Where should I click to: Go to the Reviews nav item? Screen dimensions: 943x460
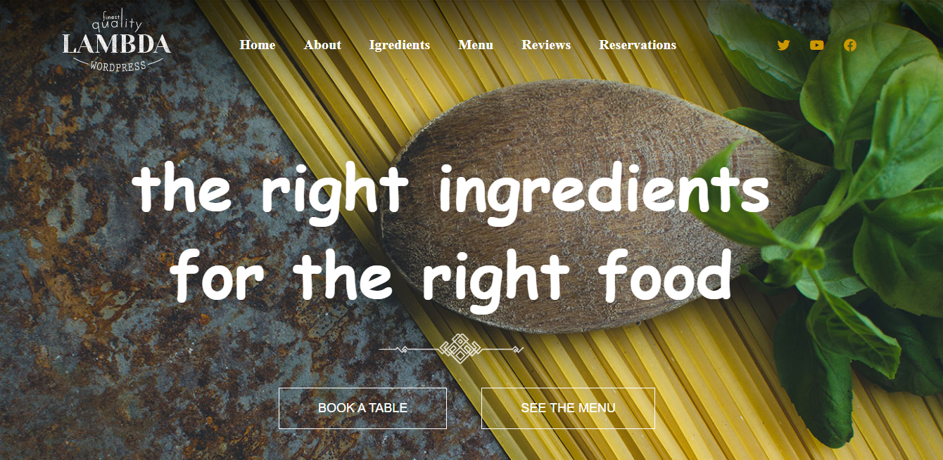point(546,45)
